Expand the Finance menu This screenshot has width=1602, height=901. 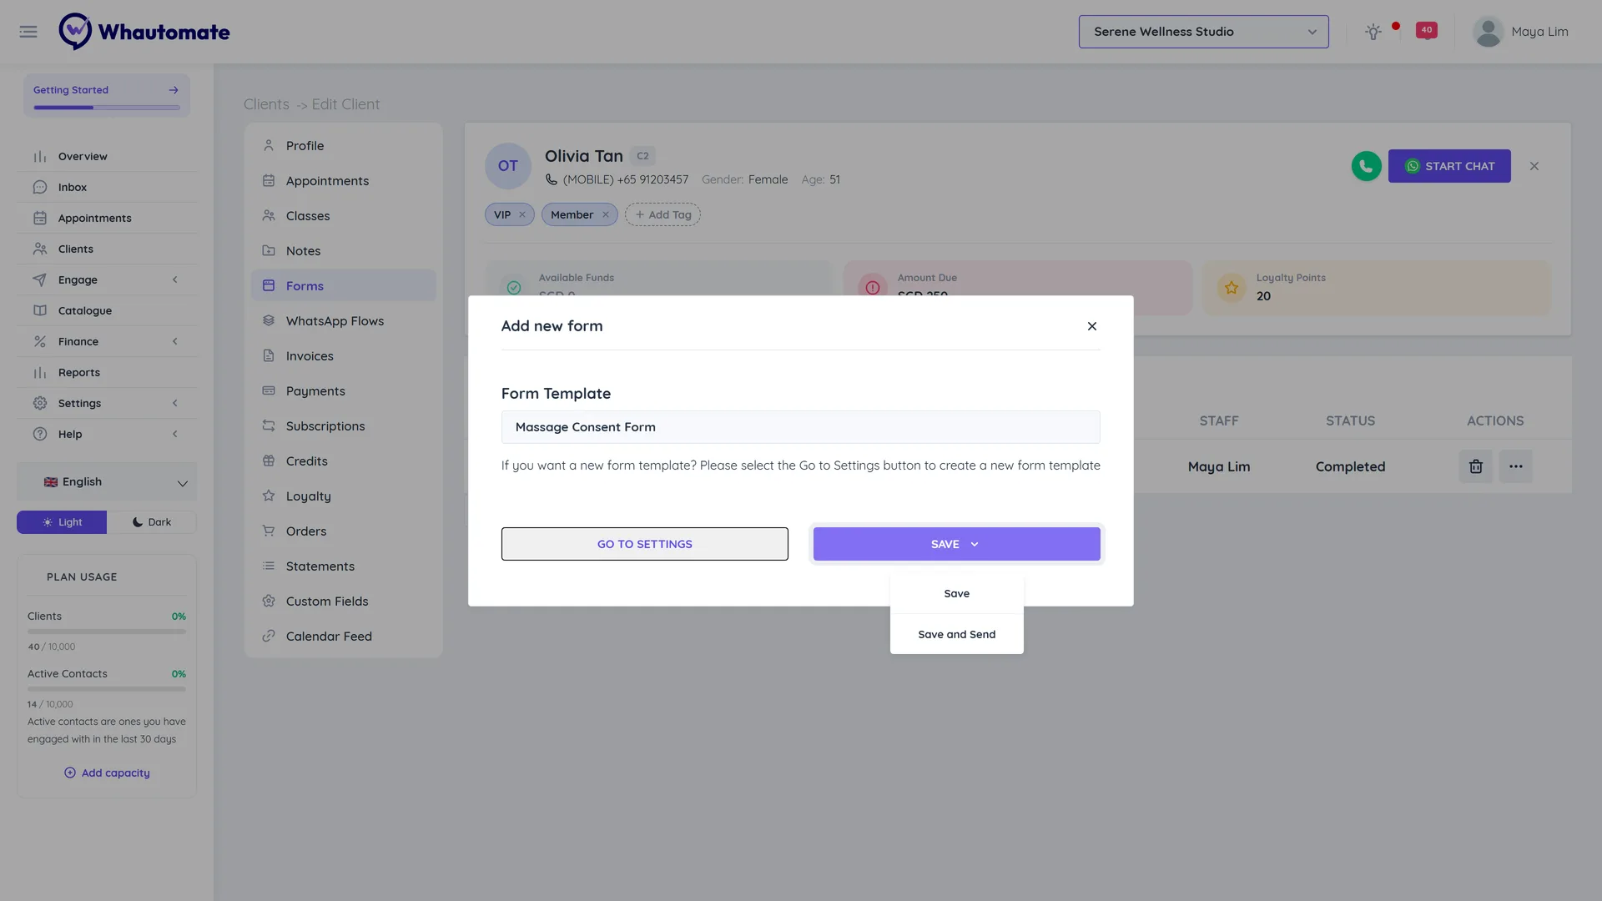107,342
